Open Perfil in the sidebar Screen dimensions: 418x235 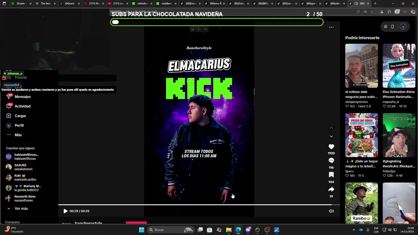(x=19, y=125)
